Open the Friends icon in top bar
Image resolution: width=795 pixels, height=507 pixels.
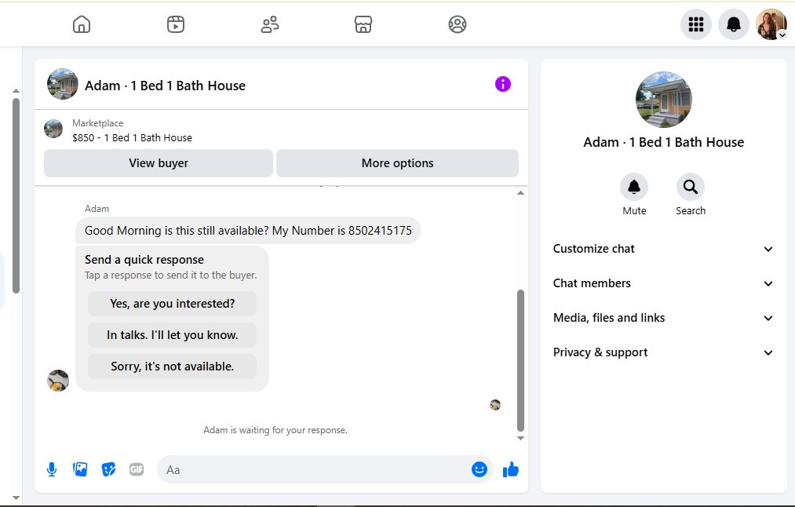coord(270,24)
